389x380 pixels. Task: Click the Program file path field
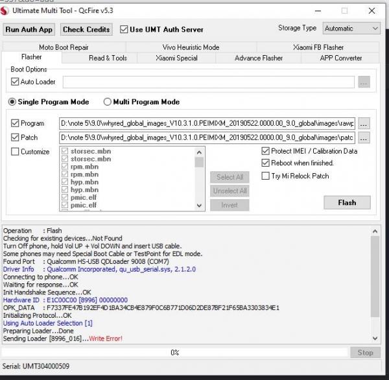click(207, 123)
